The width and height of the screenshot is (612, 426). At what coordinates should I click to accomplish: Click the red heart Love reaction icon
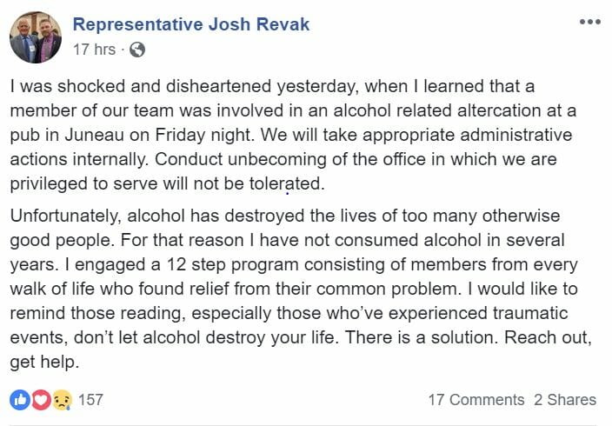point(42,400)
